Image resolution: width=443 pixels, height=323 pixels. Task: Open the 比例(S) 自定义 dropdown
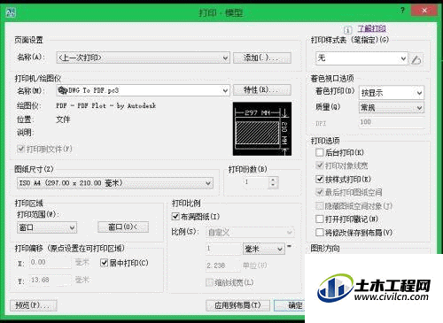tap(250, 233)
